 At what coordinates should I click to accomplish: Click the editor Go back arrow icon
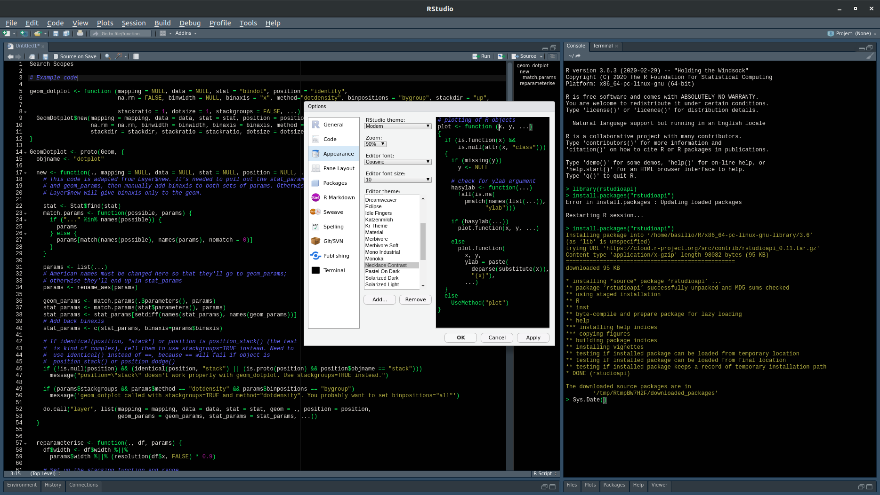pyautogui.click(x=10, y=56)
